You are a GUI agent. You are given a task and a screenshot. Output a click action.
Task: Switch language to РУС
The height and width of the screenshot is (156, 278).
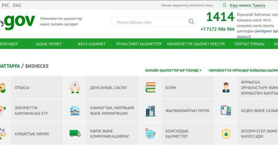pyautogui.click(x=5, y=5)
